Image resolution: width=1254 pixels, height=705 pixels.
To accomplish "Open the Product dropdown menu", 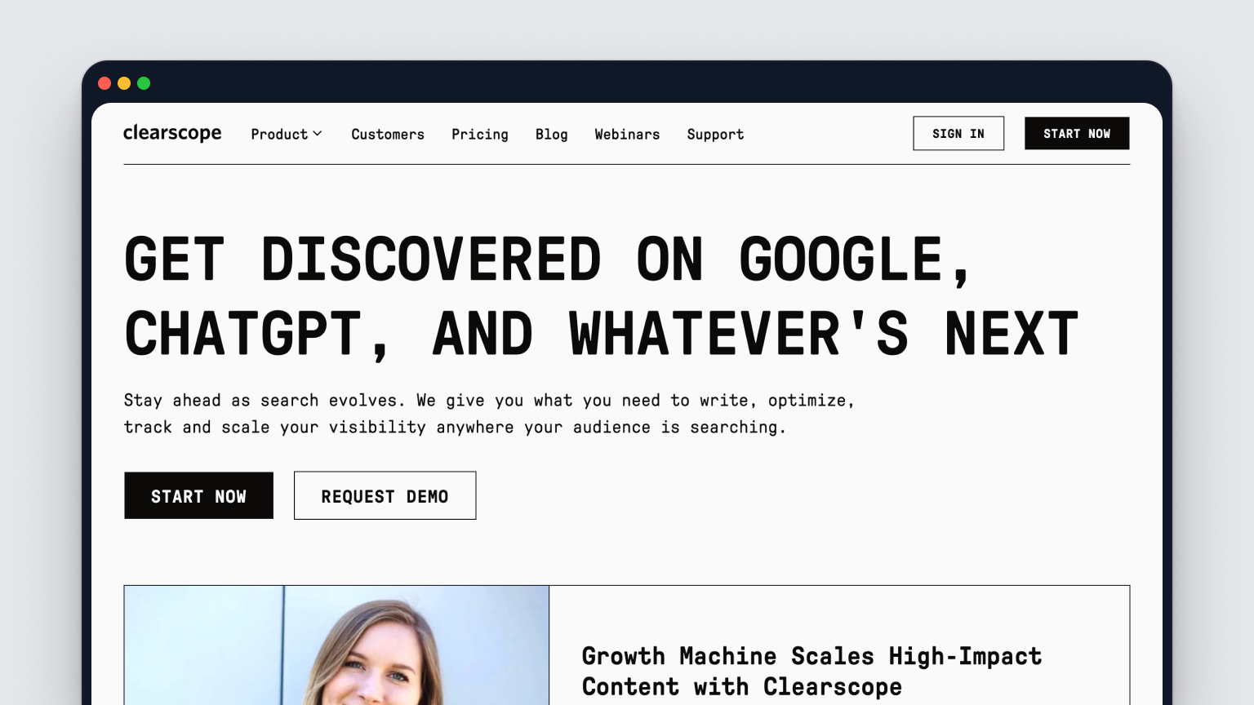I will coord(279,134).
